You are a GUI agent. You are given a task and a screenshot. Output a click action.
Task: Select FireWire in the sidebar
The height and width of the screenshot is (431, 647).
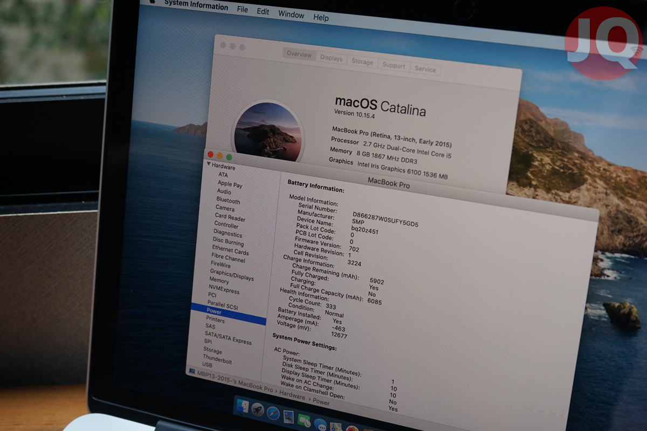pos(221,266)
